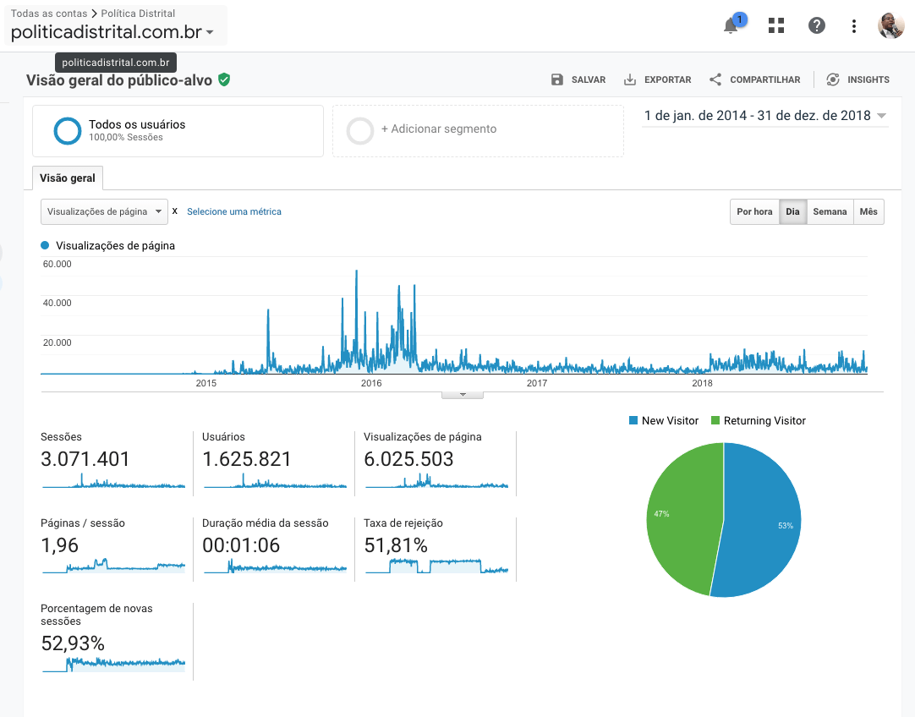The image size is (915, 717).
Task: Click the user profile avatar
Action: pyautogui.click(x=890, y=25)
